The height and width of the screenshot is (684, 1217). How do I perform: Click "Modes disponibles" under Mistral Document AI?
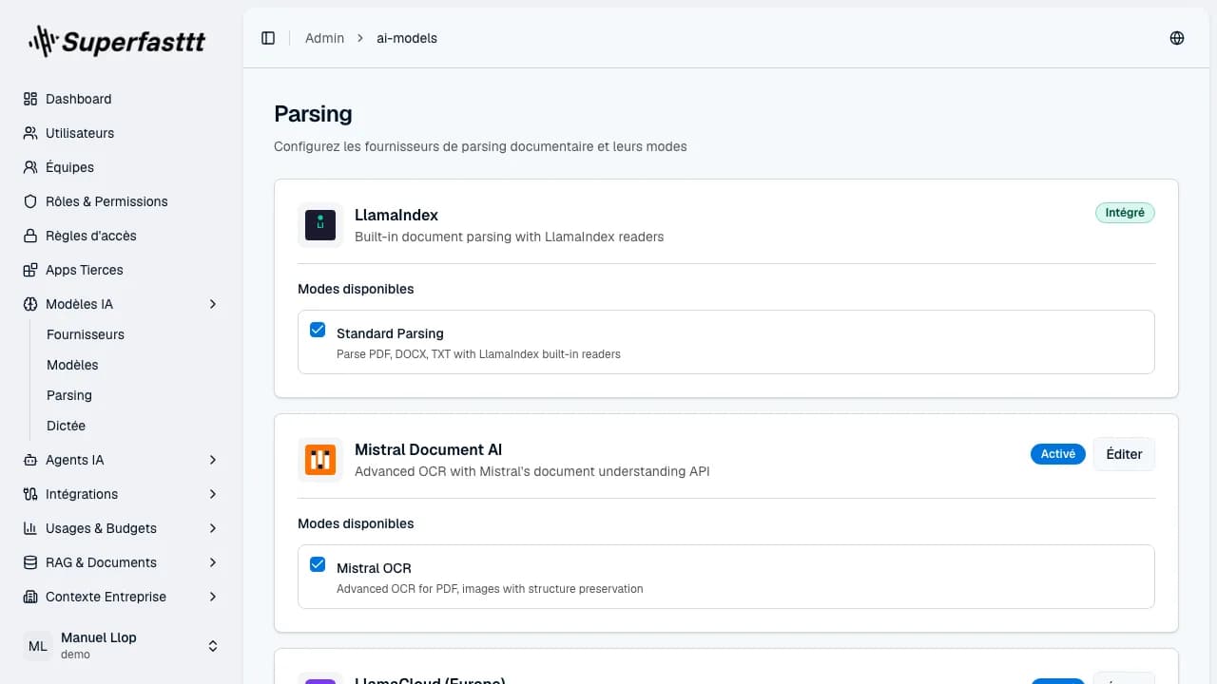tap(356, 523)
